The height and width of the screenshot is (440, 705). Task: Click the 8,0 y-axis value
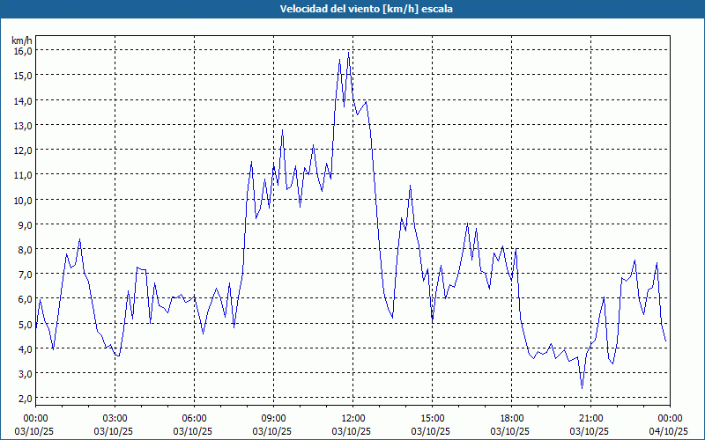click(x=22, y=249)
